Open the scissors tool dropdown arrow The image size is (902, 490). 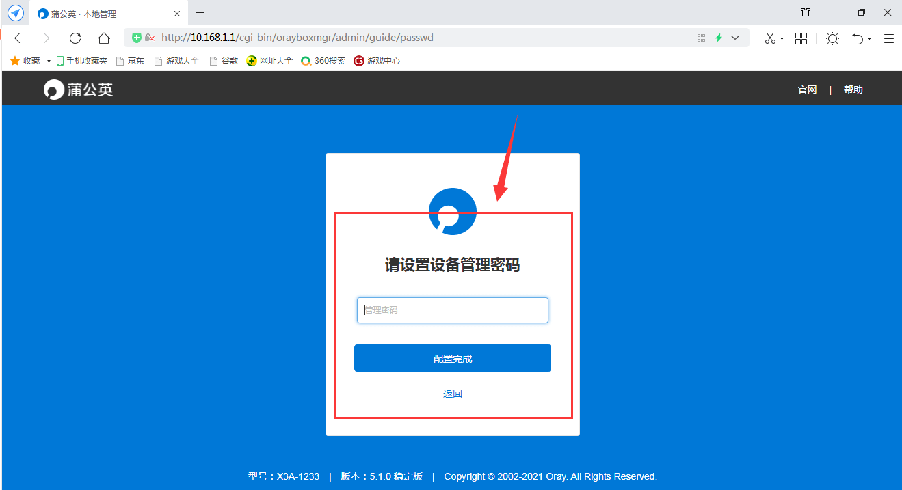(x=782, y=39)
